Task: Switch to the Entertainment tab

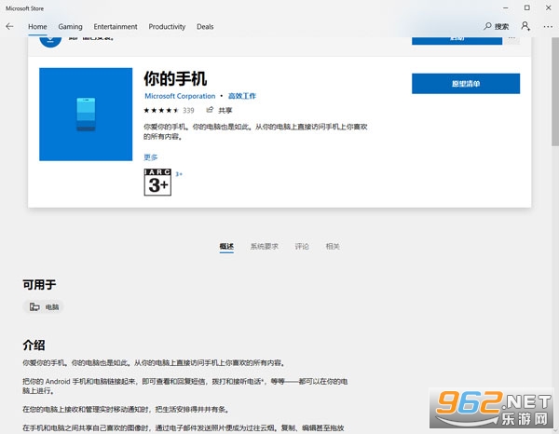Action: [116, 27]
